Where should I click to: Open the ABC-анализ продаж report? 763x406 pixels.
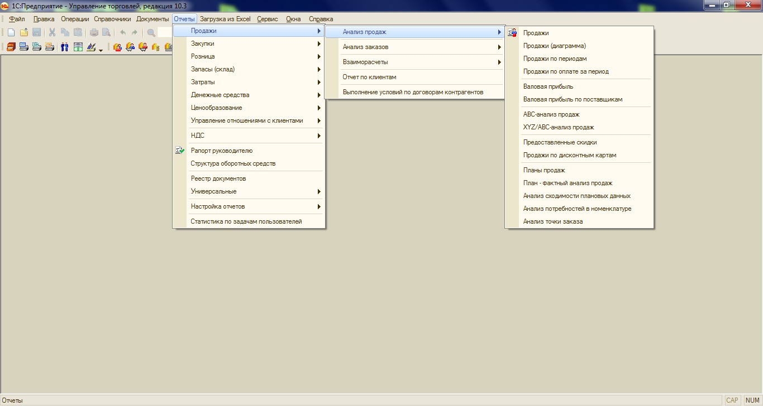click(579, 114)
